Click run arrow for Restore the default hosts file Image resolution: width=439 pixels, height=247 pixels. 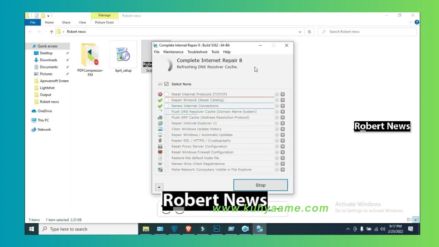[283, 158]
